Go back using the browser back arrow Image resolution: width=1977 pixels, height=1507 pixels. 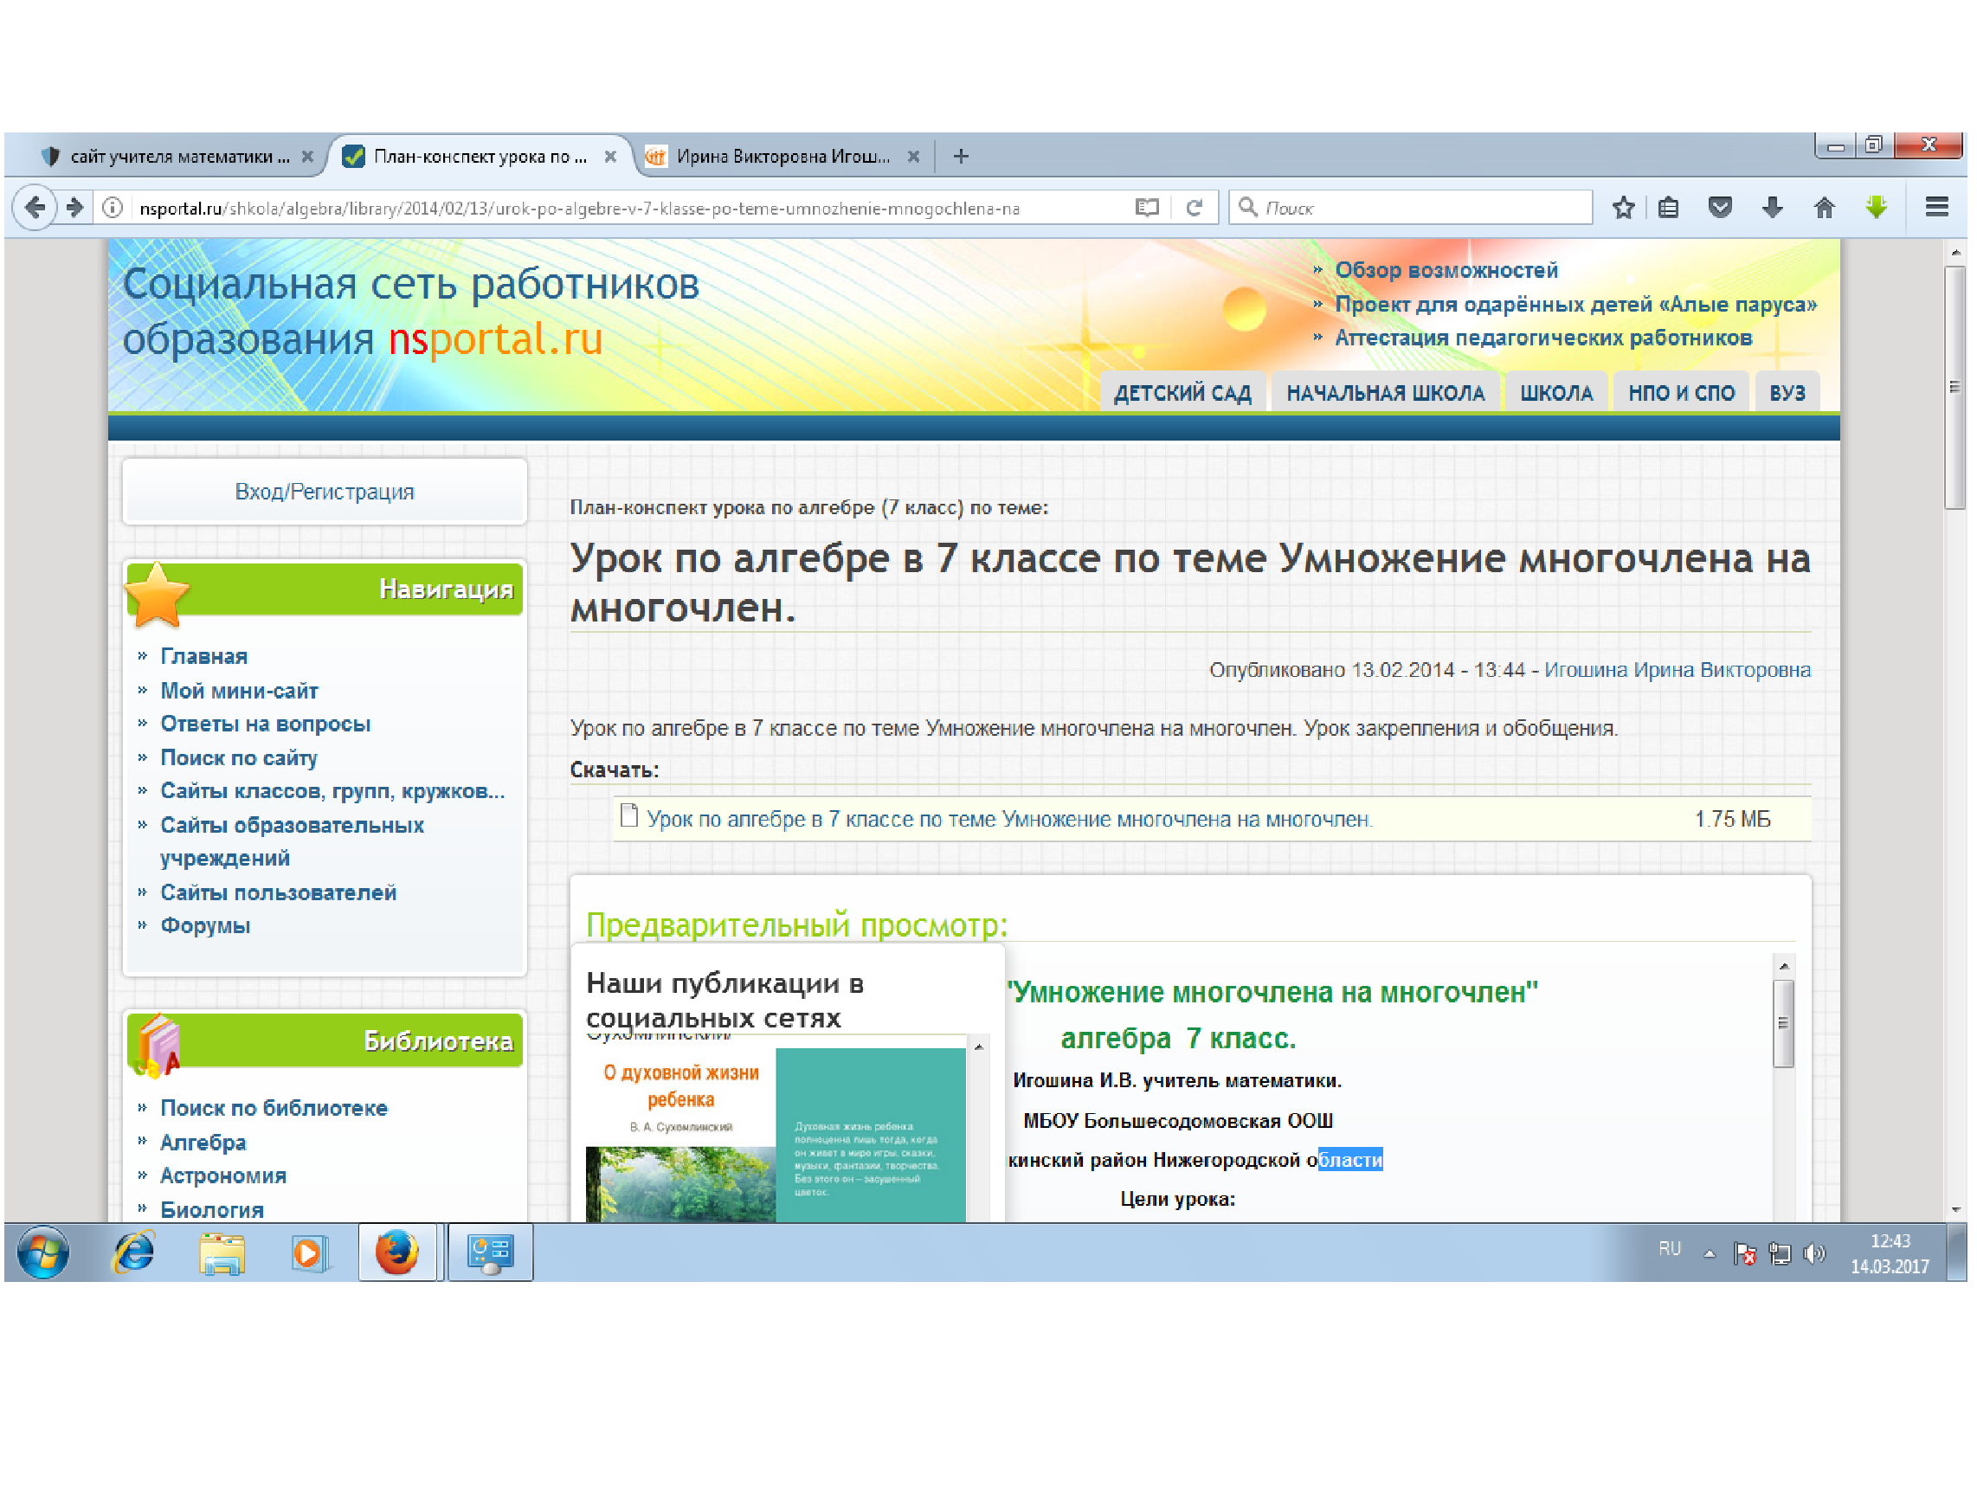(x=35, y=208)
